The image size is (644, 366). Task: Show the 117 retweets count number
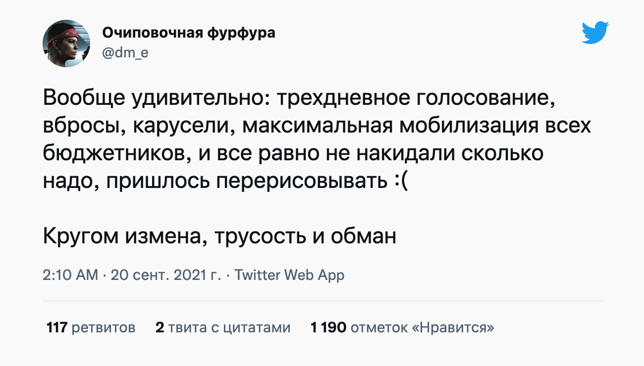click(56, 327)
